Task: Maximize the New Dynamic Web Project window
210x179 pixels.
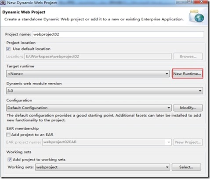Action: 189,2
